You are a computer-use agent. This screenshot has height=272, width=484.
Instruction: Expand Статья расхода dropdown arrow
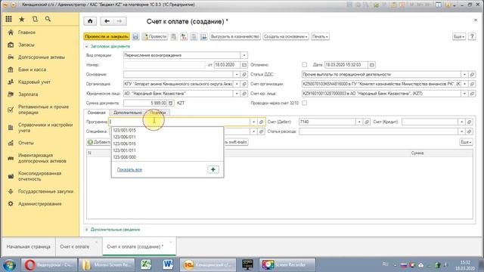pos(462,131)
